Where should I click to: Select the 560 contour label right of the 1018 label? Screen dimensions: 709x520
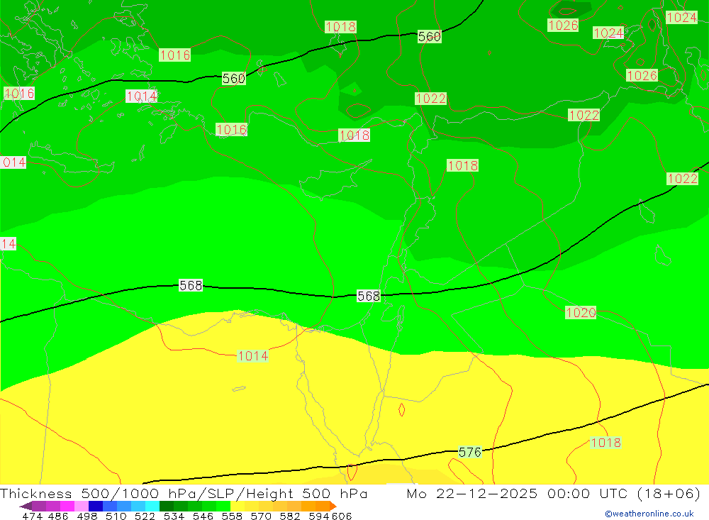click(x=429, y=37)
